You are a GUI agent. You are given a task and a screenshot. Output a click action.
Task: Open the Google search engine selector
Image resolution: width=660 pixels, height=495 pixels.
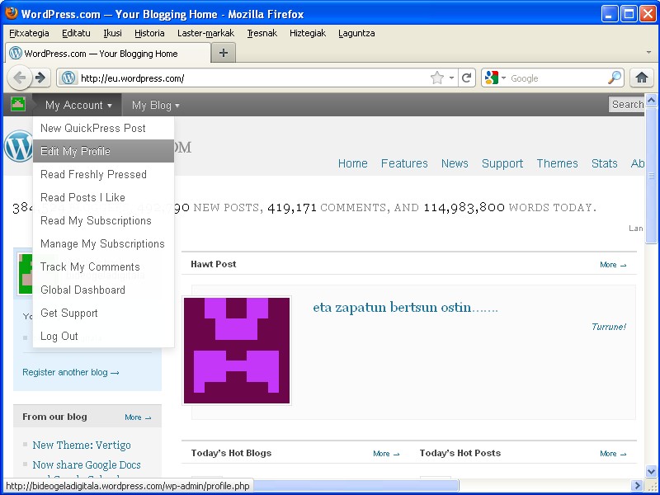pos(494,78)
